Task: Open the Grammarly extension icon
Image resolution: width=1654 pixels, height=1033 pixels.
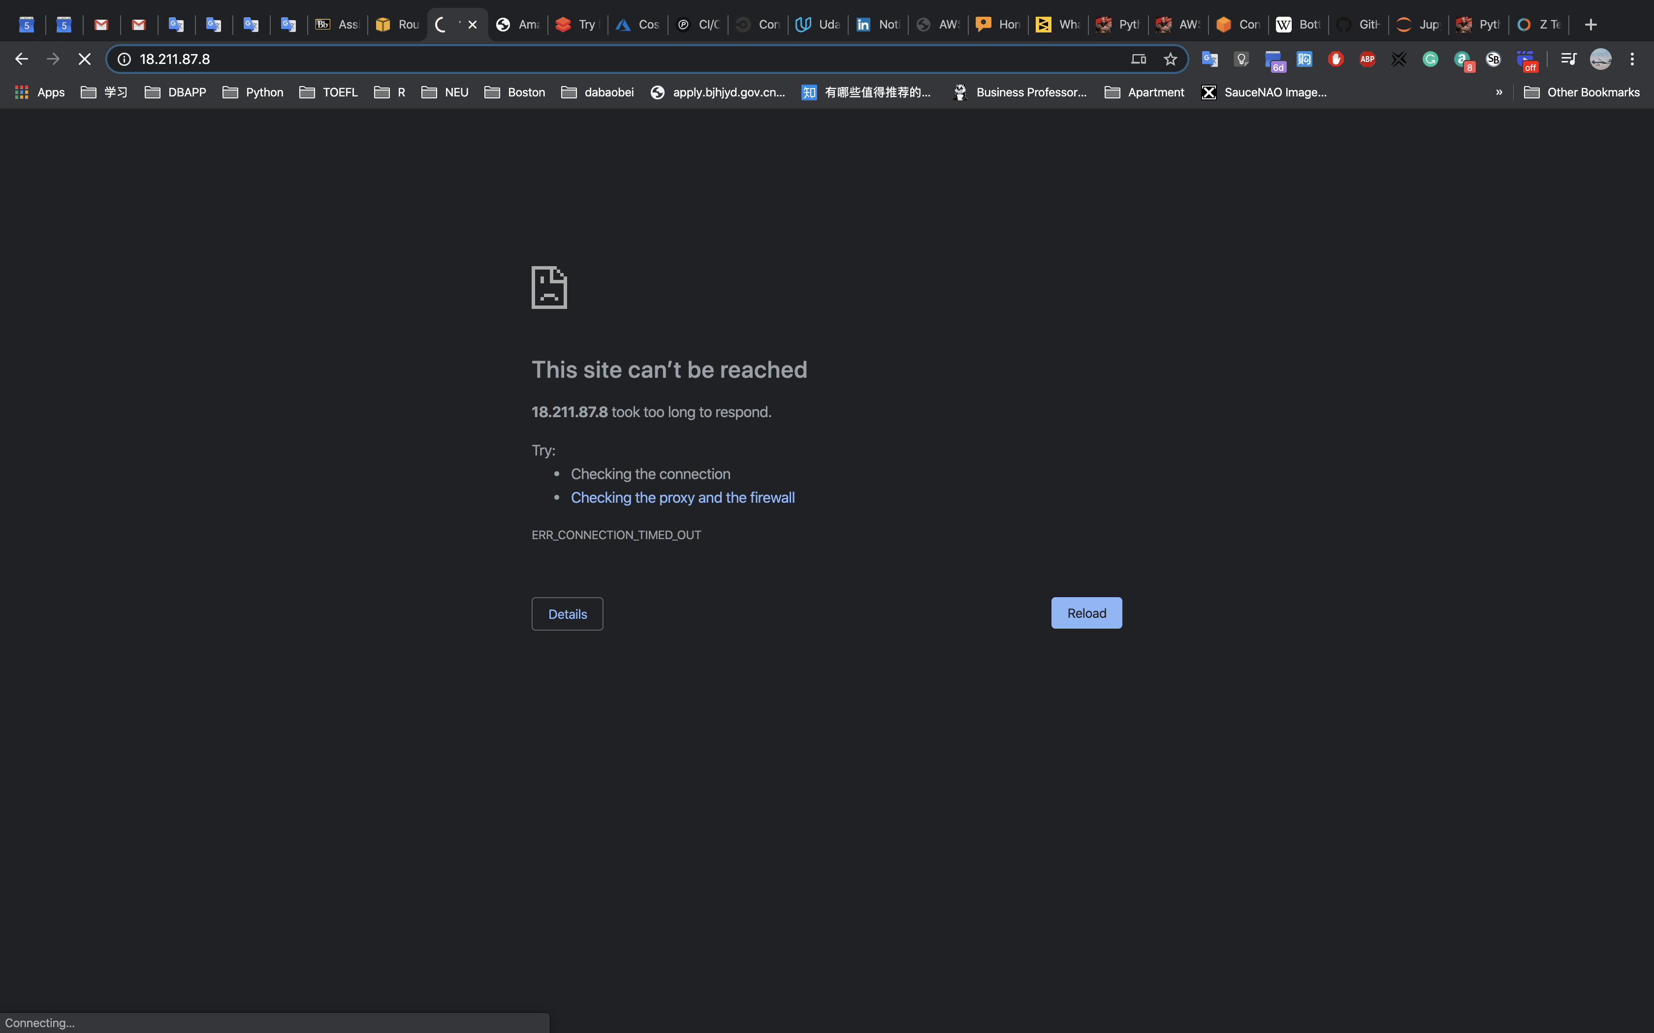Action: [1430, 60]
